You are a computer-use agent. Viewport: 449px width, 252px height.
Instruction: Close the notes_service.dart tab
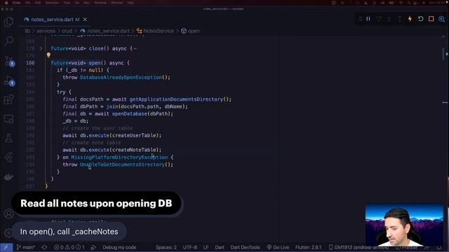tap(85, 20)
